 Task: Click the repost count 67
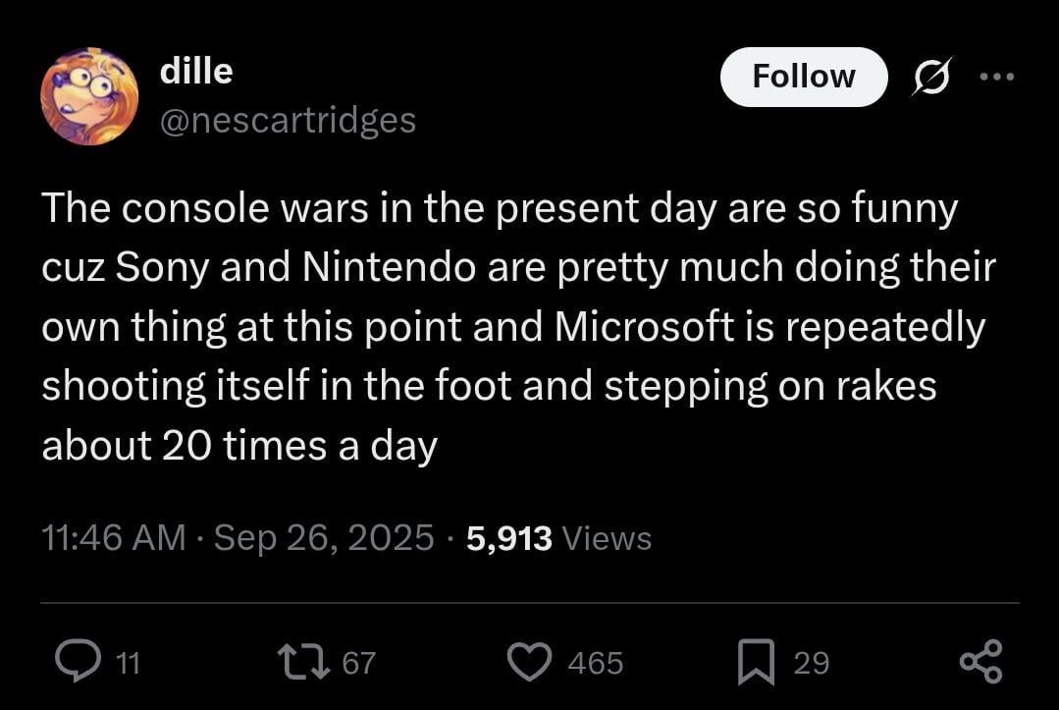pos(358,664)
